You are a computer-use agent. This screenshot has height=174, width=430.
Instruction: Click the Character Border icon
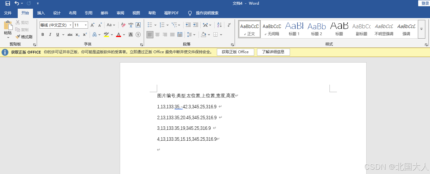point(138,25)
